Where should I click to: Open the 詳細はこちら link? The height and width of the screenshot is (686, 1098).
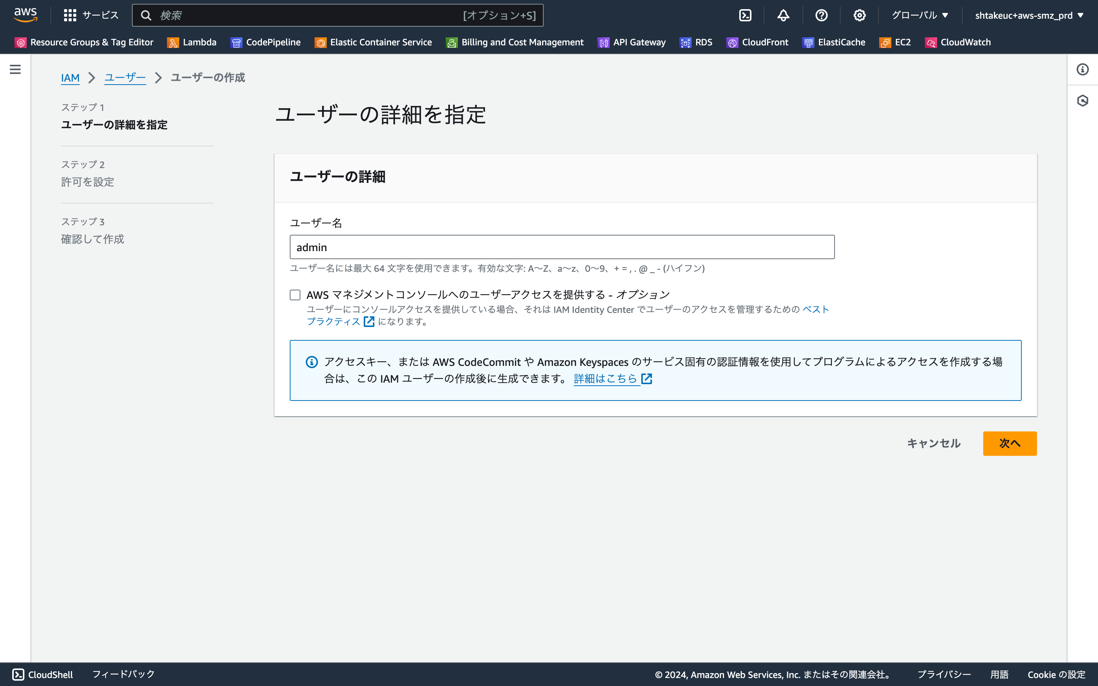click(x=613, y=378)
